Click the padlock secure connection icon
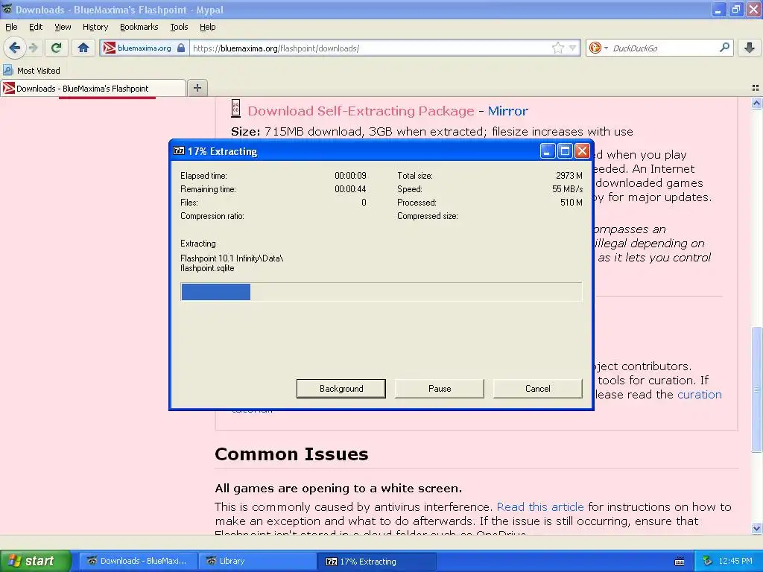Screen dimensions: 763x572 (181, 48)
